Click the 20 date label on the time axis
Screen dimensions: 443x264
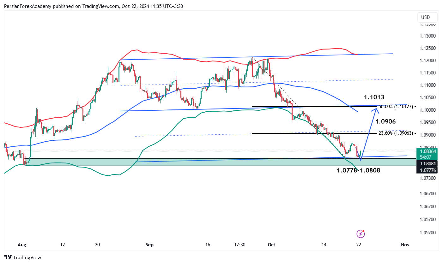pyautogui.click(x=97, y=245)
